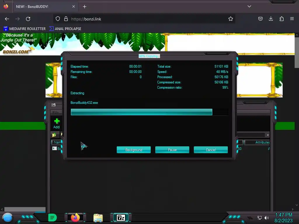The width and height of the screenshot is (299, 224).
Task: Click the network tray icon
Action: pyautogui.click(x=260, y=218)
